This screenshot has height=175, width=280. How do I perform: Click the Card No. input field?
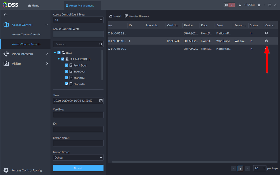tap(78, 115)
